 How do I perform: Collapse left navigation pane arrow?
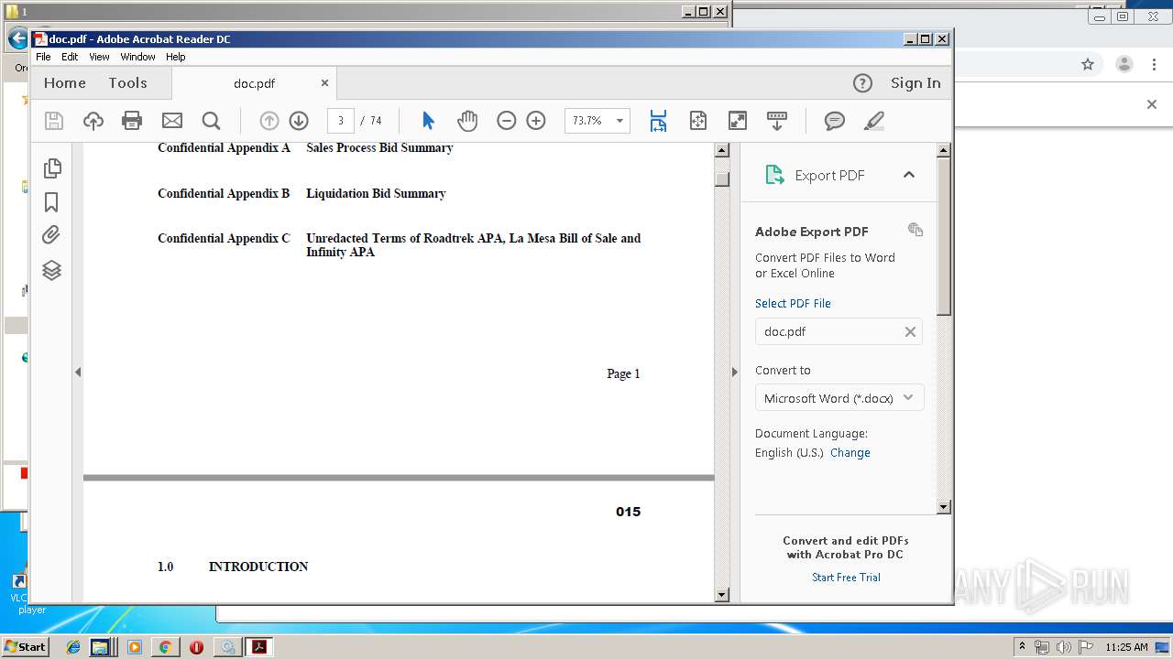coord(78,372)
